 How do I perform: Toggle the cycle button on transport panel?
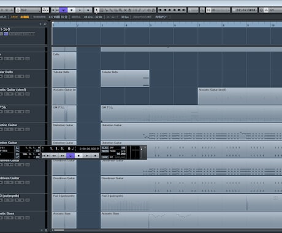pyautogui.click(x=70, y=156)
